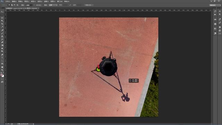Open the status bar info arrow menu

(33, 124)
